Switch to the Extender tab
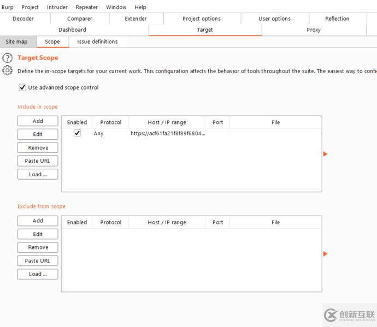Image resolution: width=377 pixels, height=327 pixels. point(136,19)
